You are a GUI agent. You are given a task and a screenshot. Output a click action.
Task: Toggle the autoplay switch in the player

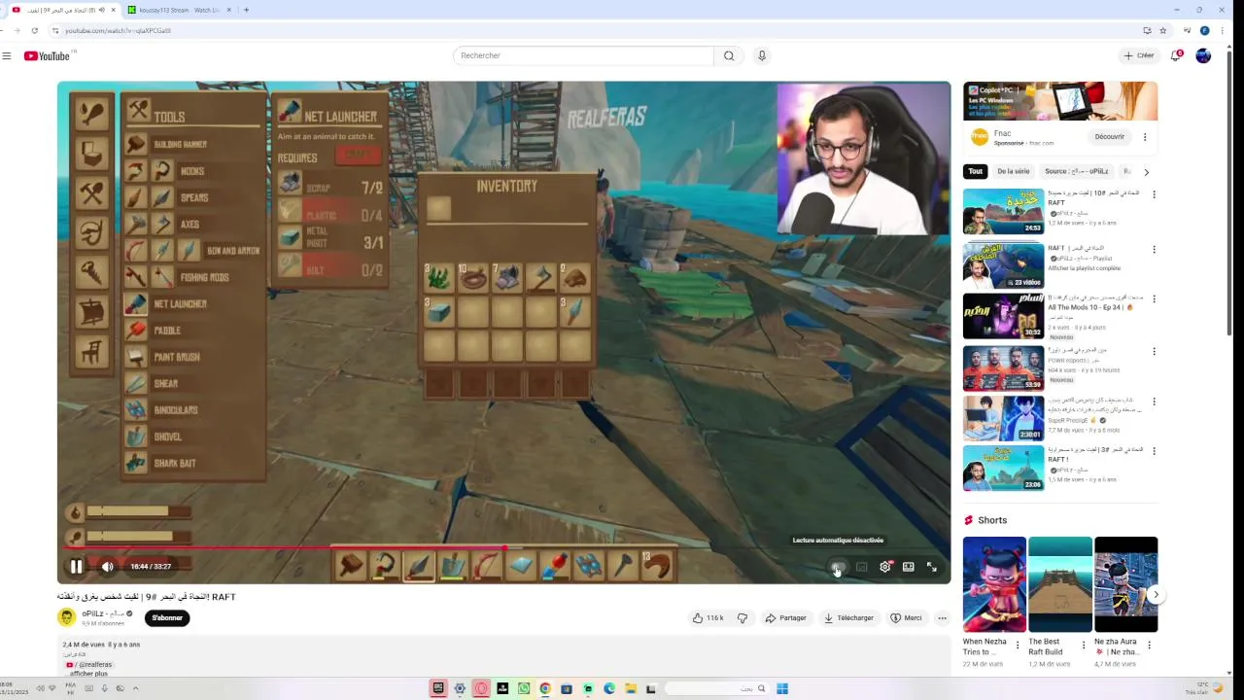click(x=838, y=567)
